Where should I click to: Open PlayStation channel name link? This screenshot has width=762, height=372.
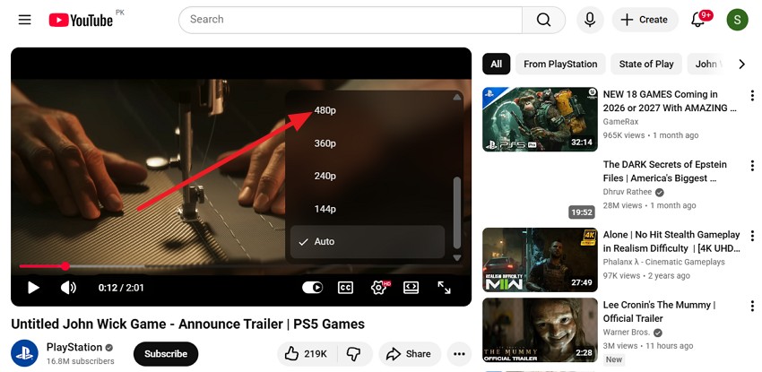[74, 347]
